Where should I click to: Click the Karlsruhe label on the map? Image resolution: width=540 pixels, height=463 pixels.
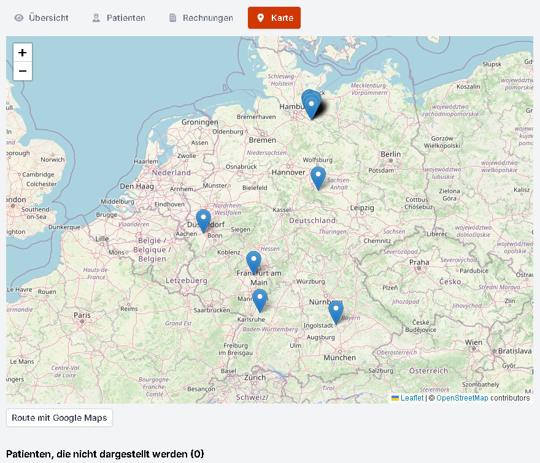pyautogui.click(x=251, y=319)
